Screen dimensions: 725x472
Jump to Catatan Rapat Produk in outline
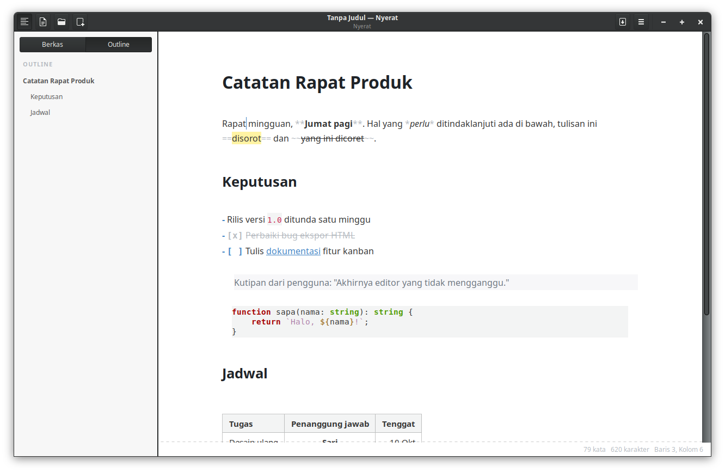point(59,81)
